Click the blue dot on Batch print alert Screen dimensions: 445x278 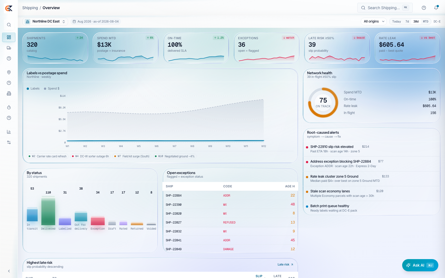click(x=307, y=206)
